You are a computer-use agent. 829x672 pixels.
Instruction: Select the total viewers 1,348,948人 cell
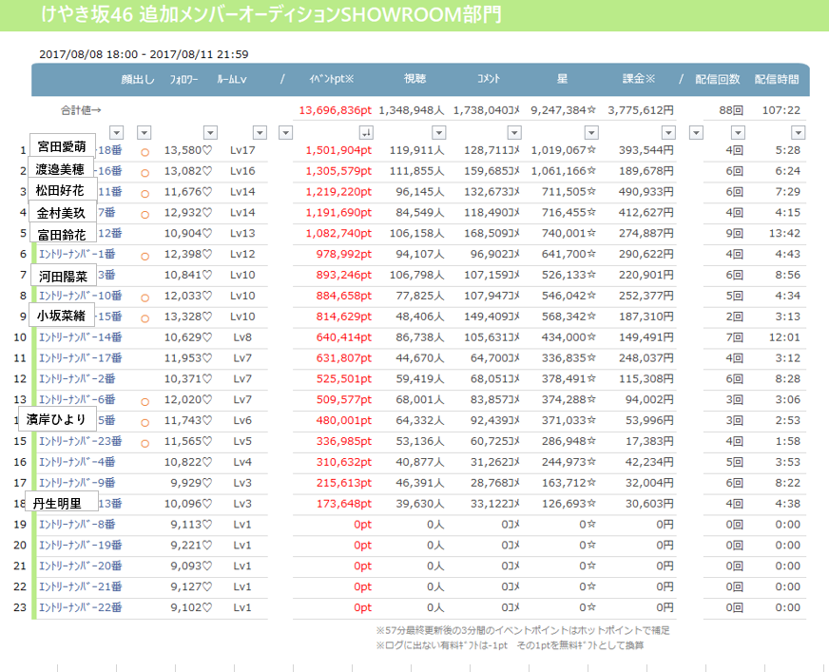[x=412, y=110]
